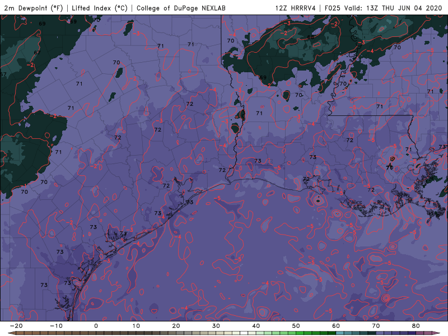Click the white swatch in the color bar
Viewport: 448px width, 336px height.
pyautogui.click(x=244, y=333)
